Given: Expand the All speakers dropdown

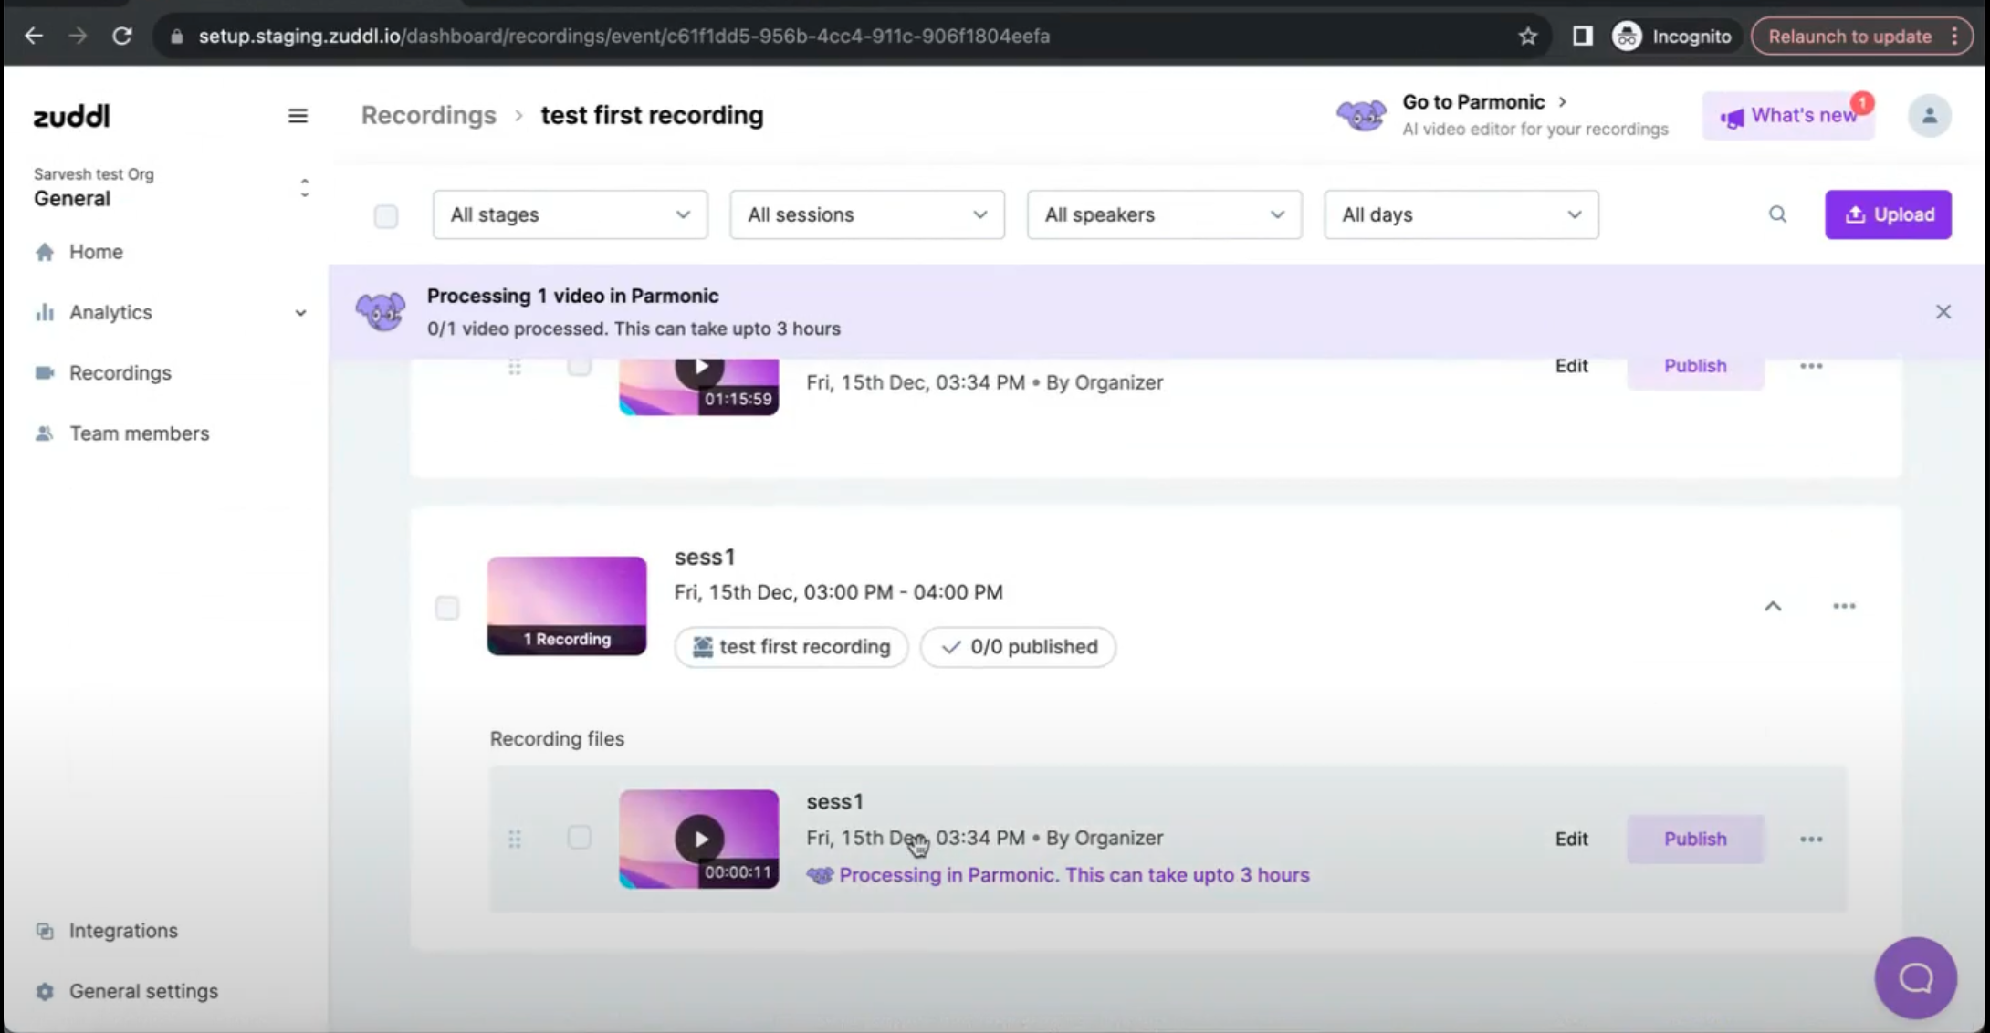Looking at the screenshot, I should click(1163, 215).
